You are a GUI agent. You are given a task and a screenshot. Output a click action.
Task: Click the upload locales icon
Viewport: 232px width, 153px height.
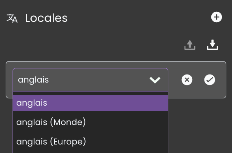(x=190, y=45)
